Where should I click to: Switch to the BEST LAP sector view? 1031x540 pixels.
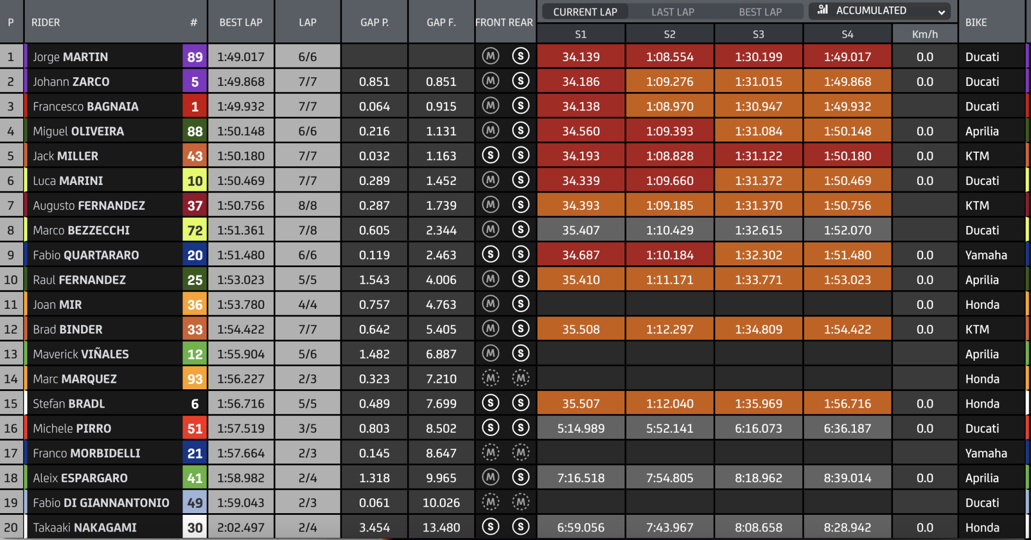760,12
